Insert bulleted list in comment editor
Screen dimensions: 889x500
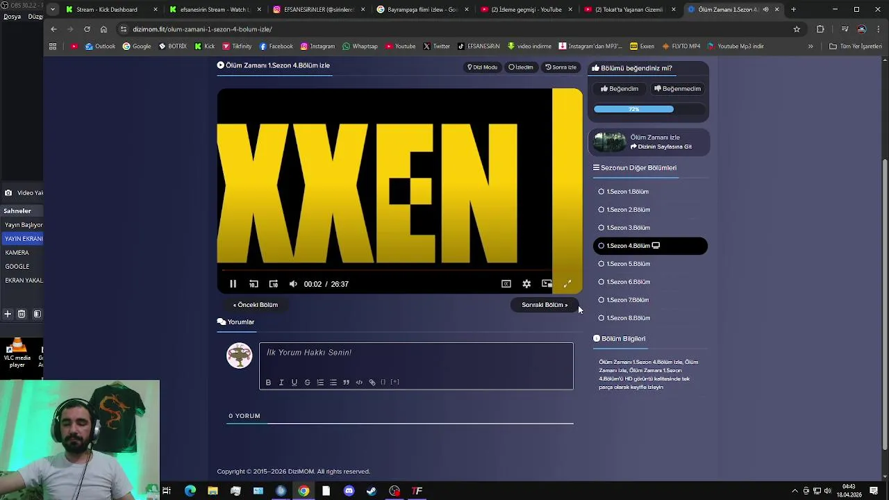(333, 383)
